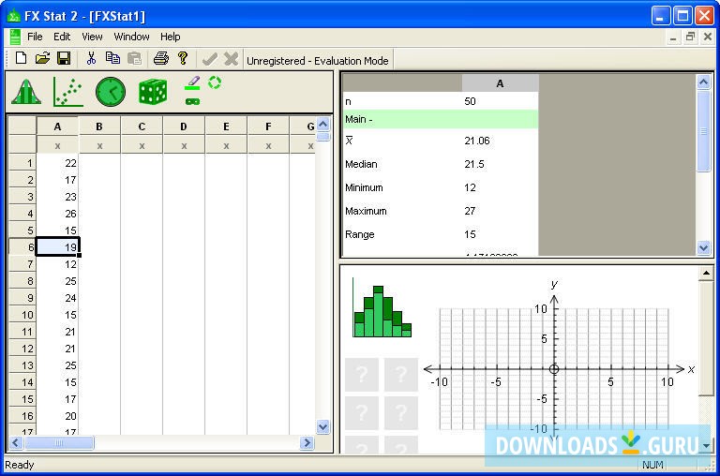Select the green dice random data tool

click(153, 92)
